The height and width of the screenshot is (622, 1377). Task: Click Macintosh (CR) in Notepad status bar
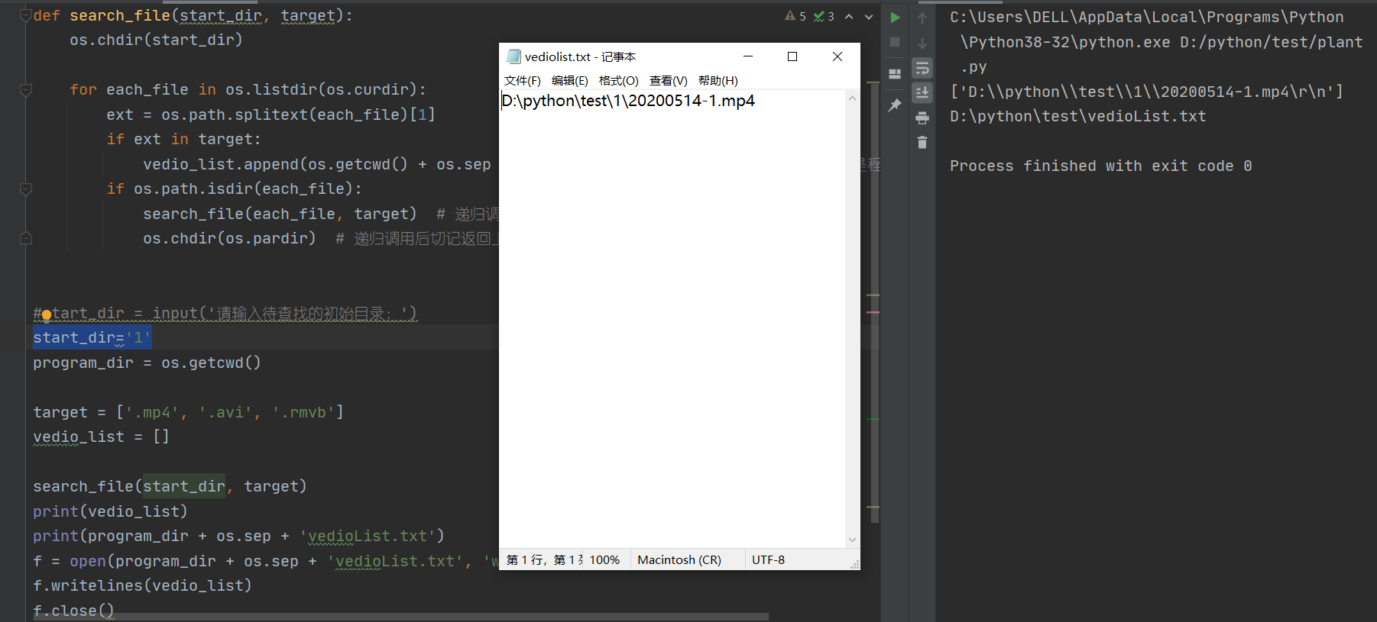[x=679, y=560]
